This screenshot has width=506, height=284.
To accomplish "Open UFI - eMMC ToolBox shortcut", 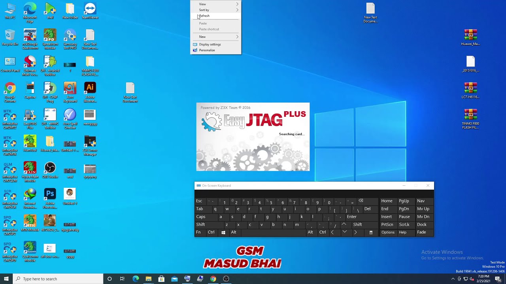I will click(50, 119).
